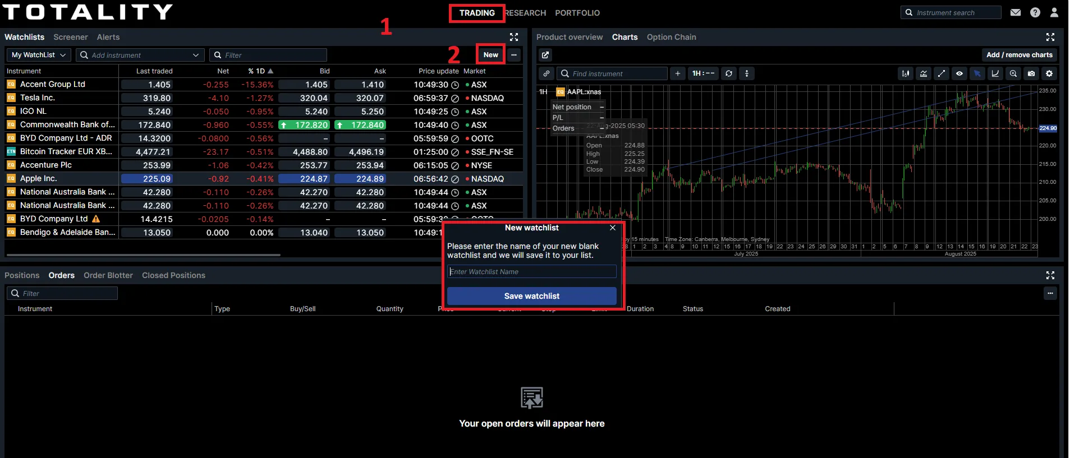This screenshot has width=1070, height=458.
Task: Expand the Add instrument dropdown arrow
Action: [195, 55]
